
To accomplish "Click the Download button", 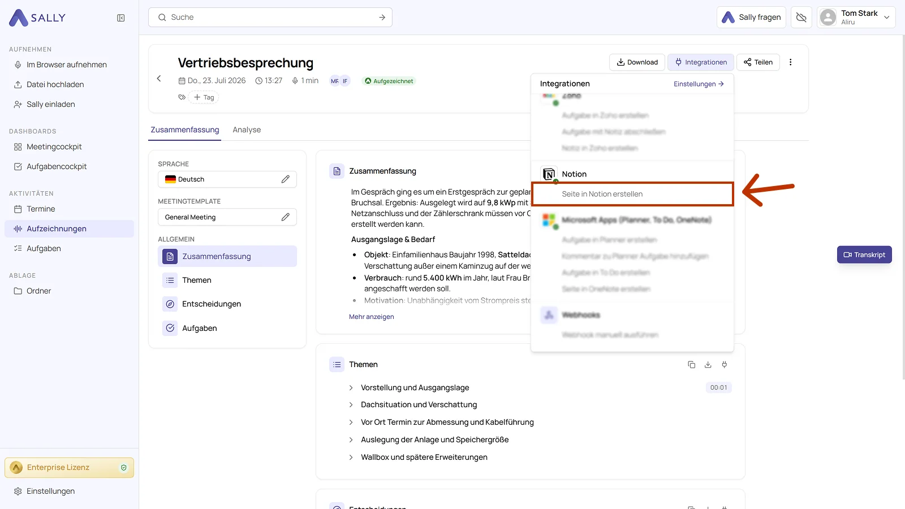I will (x=637, y=62).
